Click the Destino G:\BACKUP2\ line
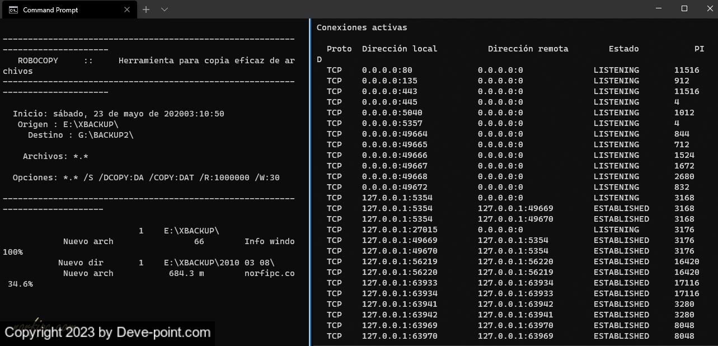 (81, 135)
